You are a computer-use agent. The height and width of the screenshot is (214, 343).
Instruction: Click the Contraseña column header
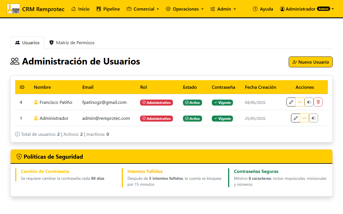(x=224, y=87)
